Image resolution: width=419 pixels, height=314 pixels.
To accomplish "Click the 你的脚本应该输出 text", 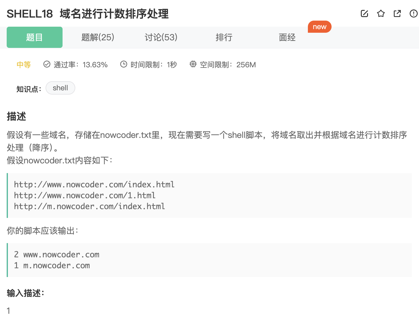I will (43, 231).
